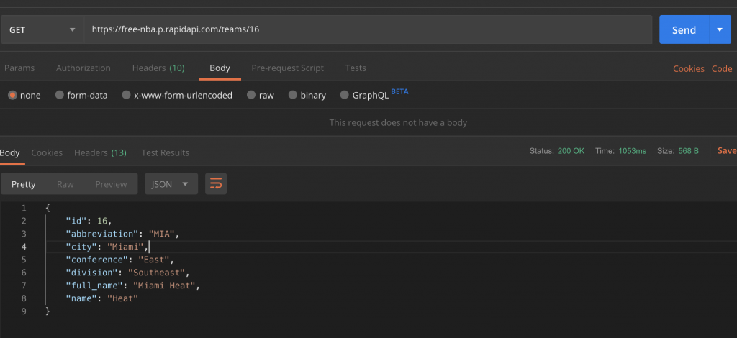This screenshot has height=338, width=737.
Task: Click the 1053ms time value
Action: pos(633,151)
